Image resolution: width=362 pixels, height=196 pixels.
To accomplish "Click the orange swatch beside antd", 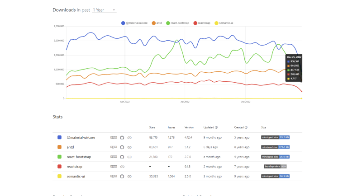I will (x=59, y=147).
